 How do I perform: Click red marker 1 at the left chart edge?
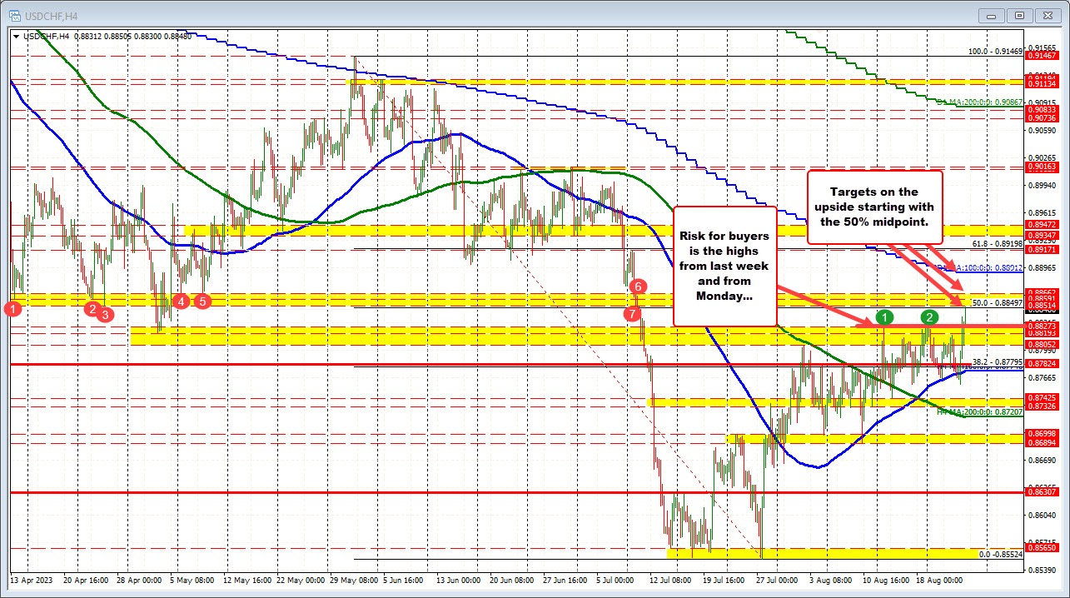pyautogui.click(x=11, y=308)
